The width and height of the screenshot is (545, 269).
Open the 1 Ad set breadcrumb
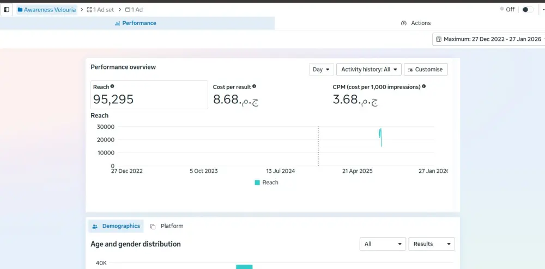click(100, 10)
